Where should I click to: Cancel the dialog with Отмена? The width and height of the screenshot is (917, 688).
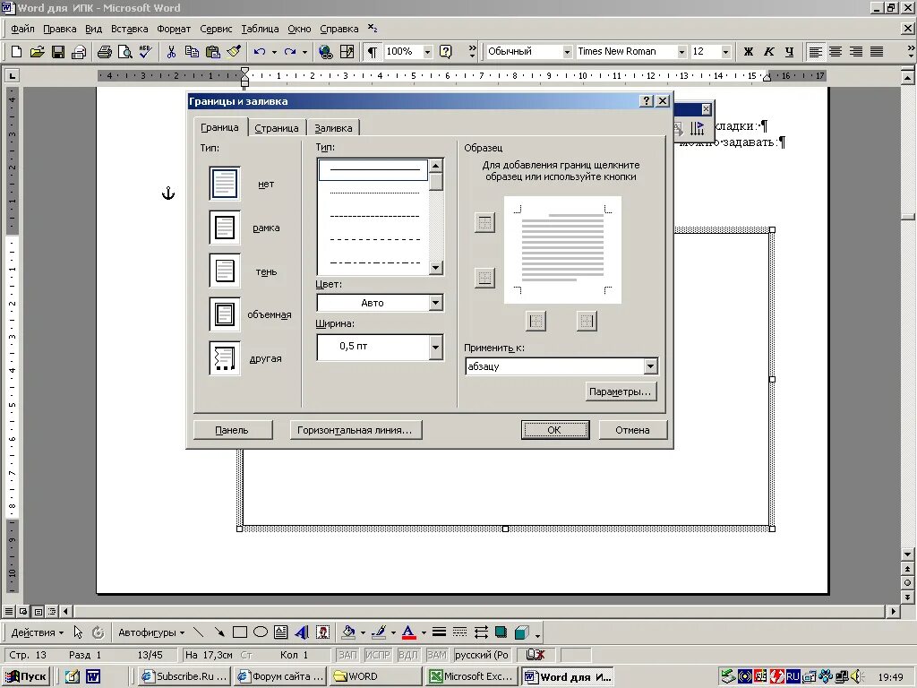click(633, 430)
